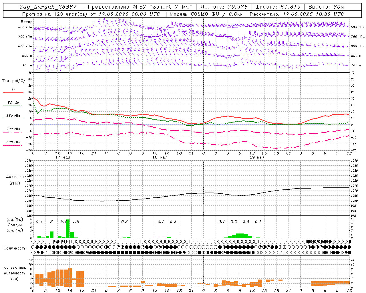Click 850 гПа label in temperature legend
366x293 pixels.
(x=13, y=116)
